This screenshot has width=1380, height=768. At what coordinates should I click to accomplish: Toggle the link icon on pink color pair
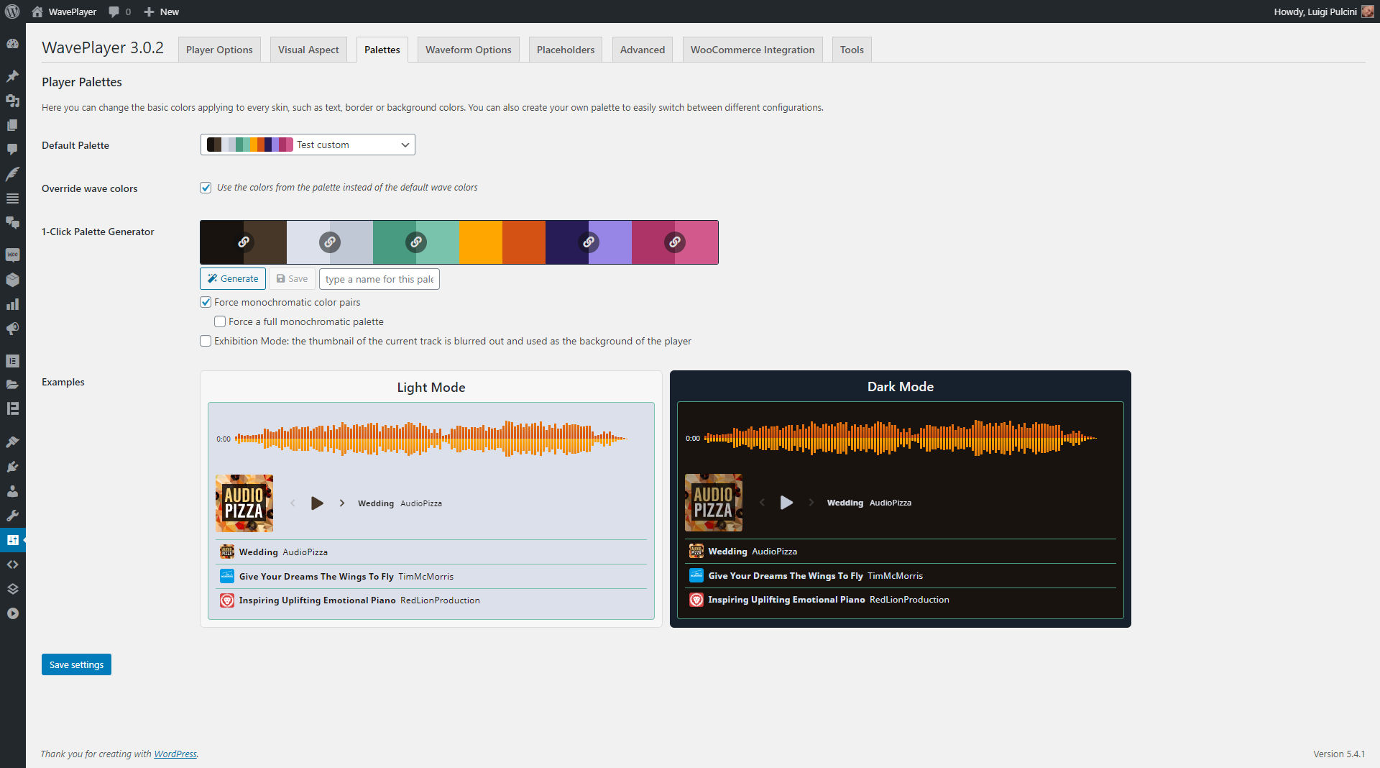pos(675,242)
